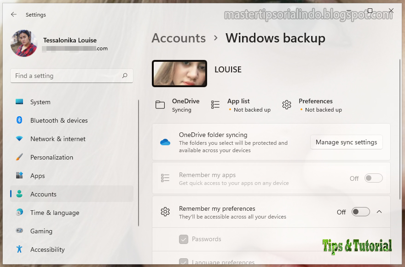Toggle Remember my apps switch
The height and width of the screenshot is (267, 405).
(374, 178)
